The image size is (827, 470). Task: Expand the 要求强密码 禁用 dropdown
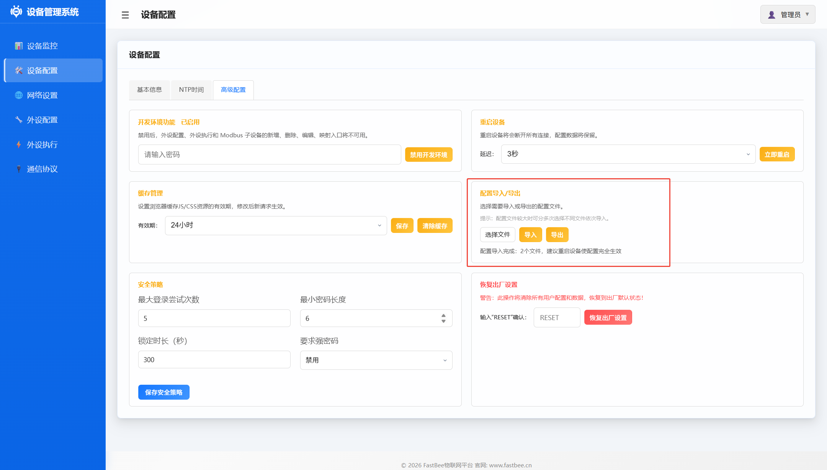point(376,360)
